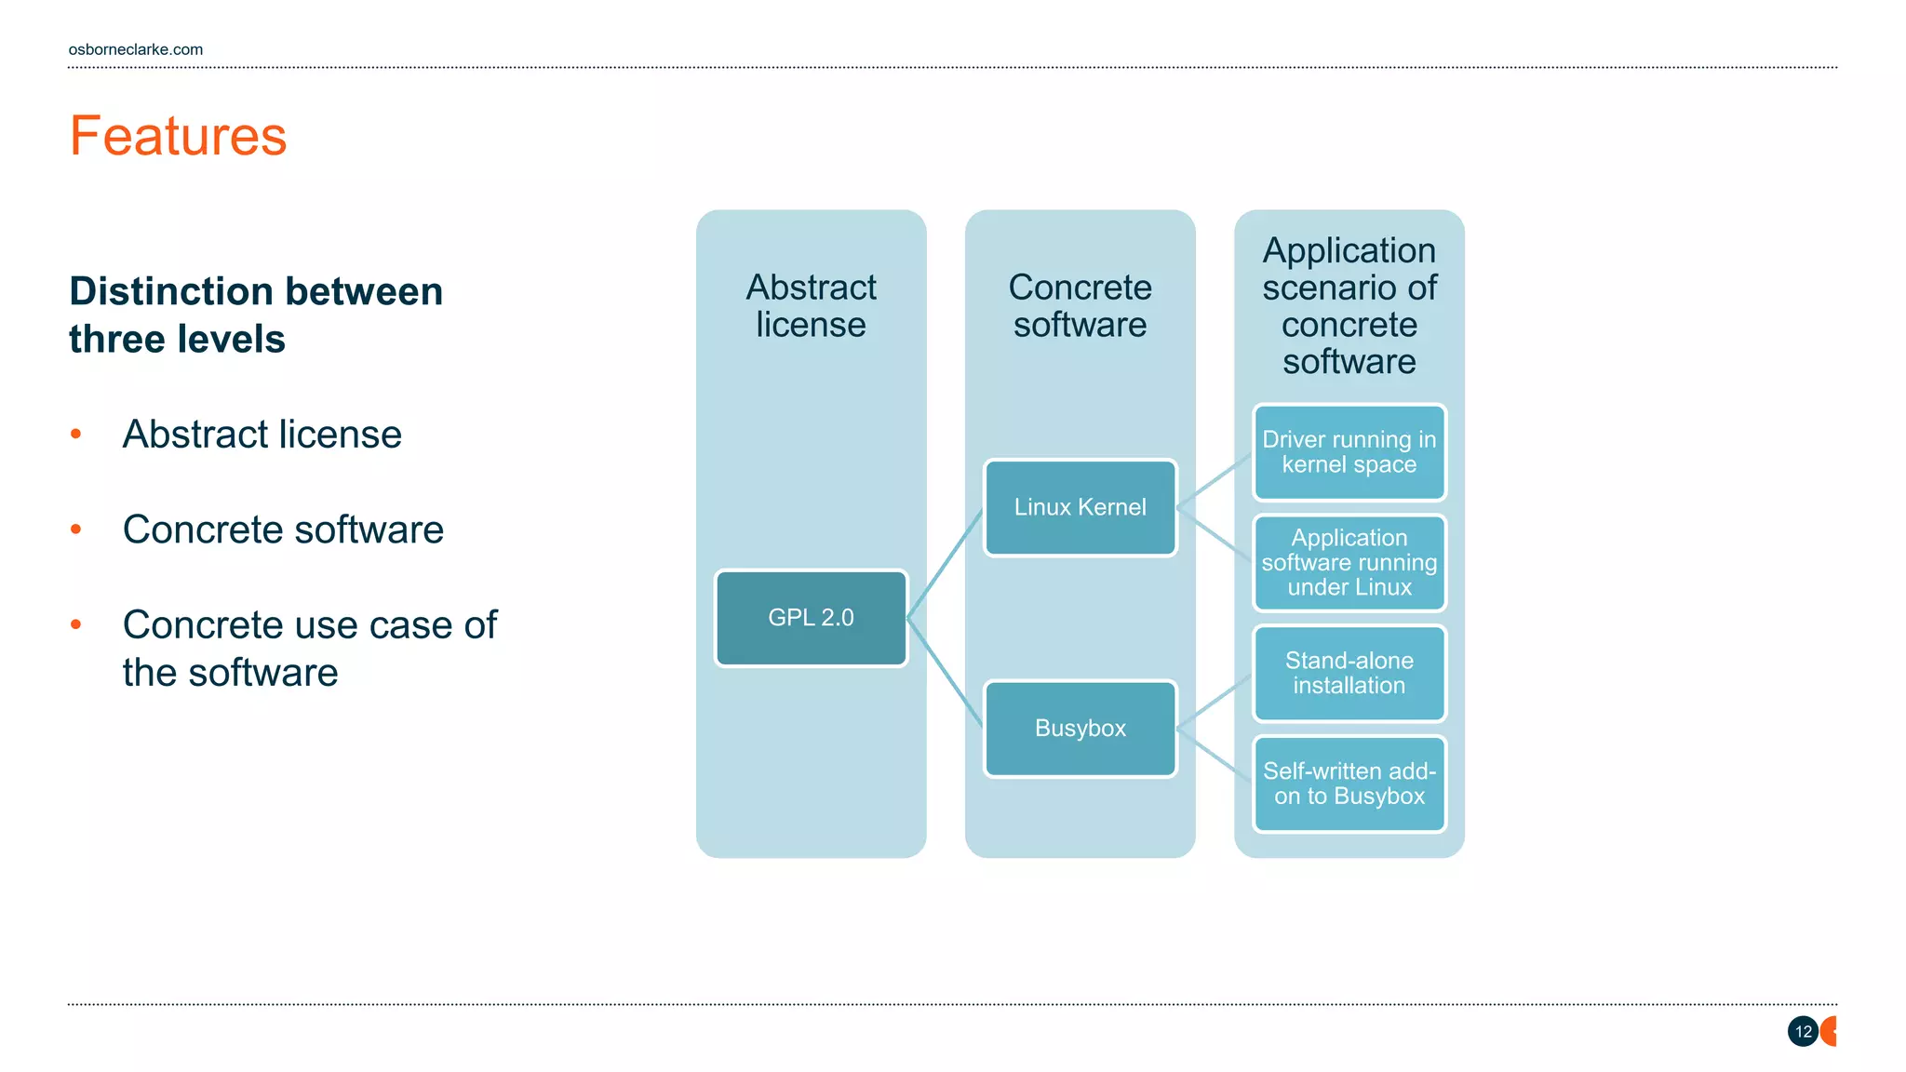Image resolution: width=1906 pixels, height=1072 pixels.
Task: Click the orange bullet before Abstract license
Action: (x=76, y=434)
